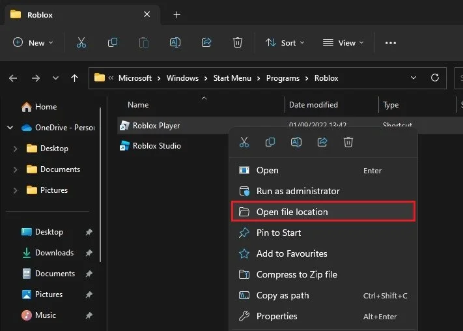The width and height of the screenshot is (463, 331).
Task: Choose Run as administrator
Action: pos(324,191)
